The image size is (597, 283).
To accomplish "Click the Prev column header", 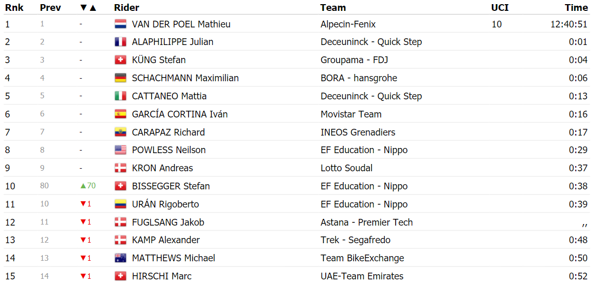I will coord(50,8).
